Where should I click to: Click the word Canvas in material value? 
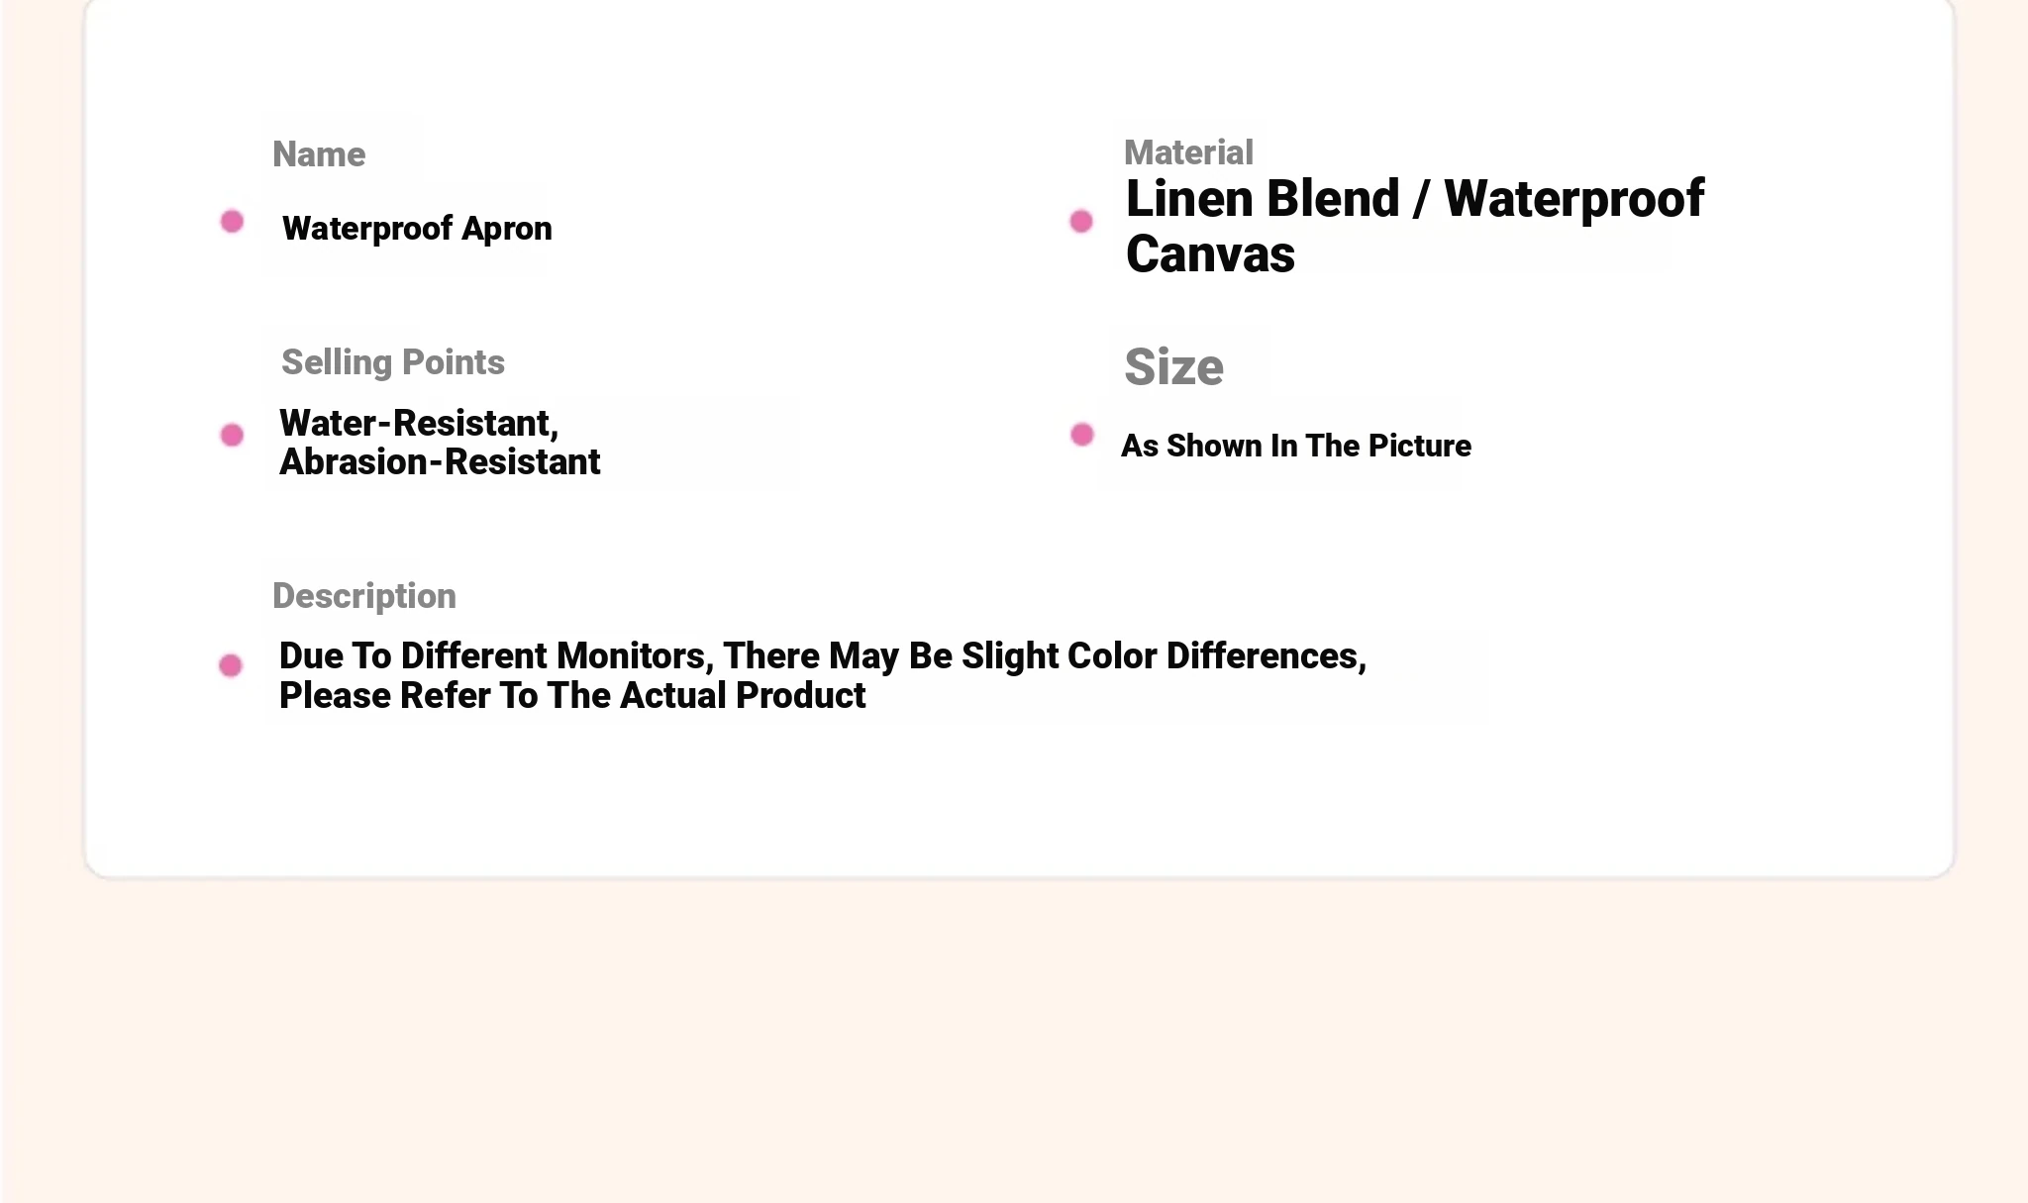(x=1210, y=254)
